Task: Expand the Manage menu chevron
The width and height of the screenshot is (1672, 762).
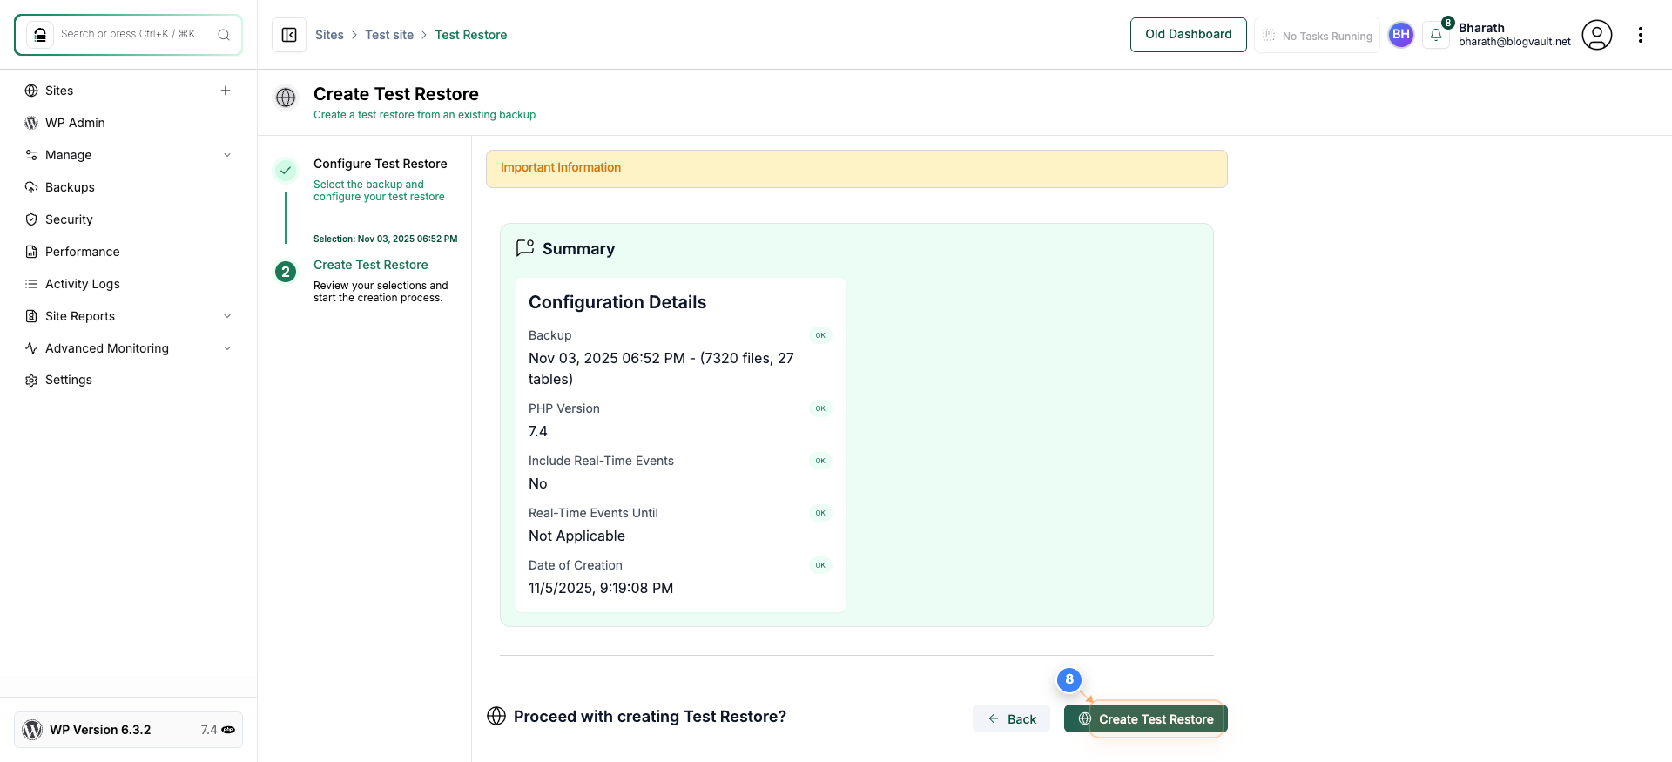Action: coord(227,155)
